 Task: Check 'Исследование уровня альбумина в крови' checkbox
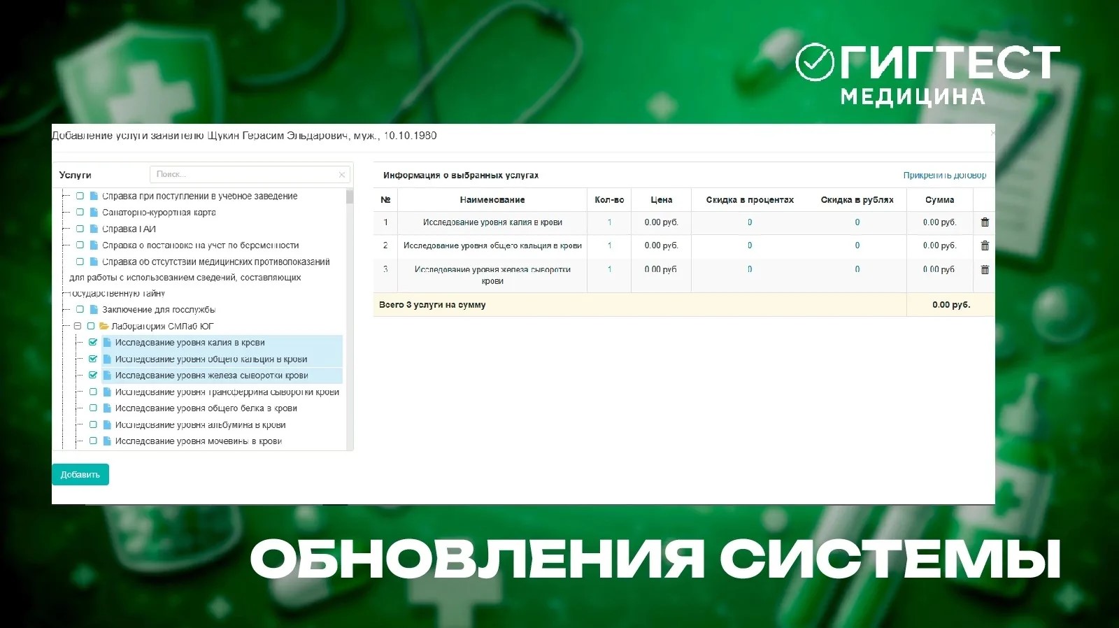coord(93,424)
